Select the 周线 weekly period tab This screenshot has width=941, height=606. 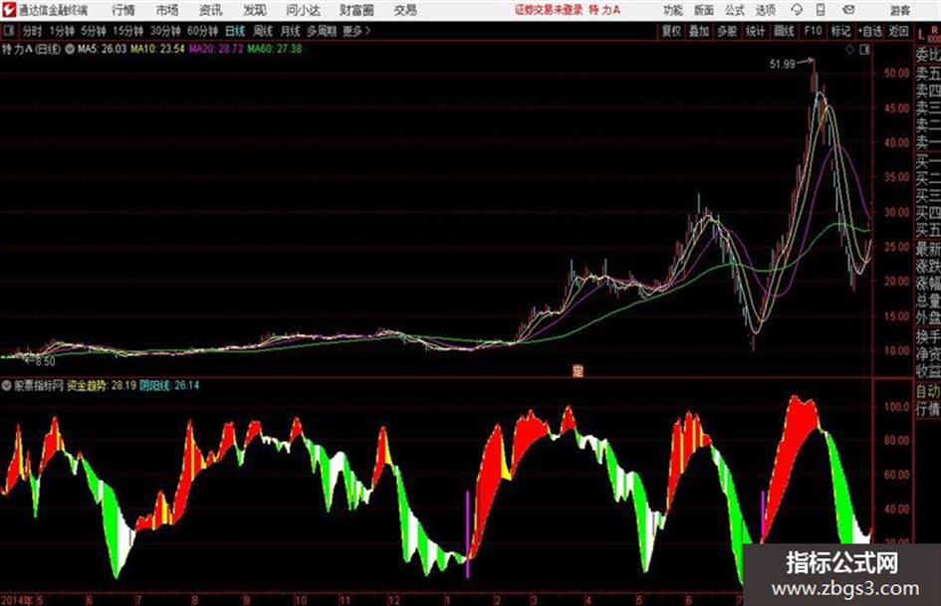tap(263, 31)
